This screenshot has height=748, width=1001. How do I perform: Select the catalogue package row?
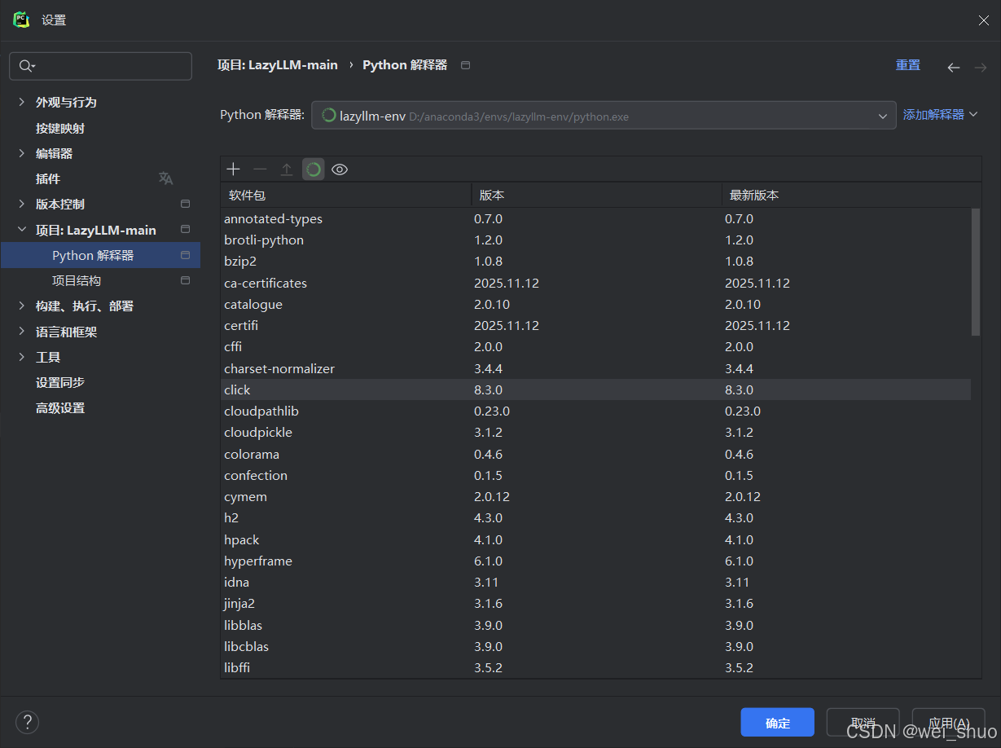pos(595,304)
